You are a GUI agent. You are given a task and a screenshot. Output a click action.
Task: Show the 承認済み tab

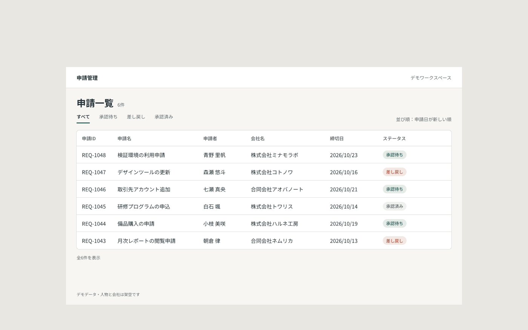164,117
